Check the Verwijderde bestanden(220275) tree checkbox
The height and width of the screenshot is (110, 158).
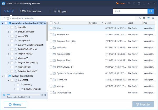click(x=6, y=23)
